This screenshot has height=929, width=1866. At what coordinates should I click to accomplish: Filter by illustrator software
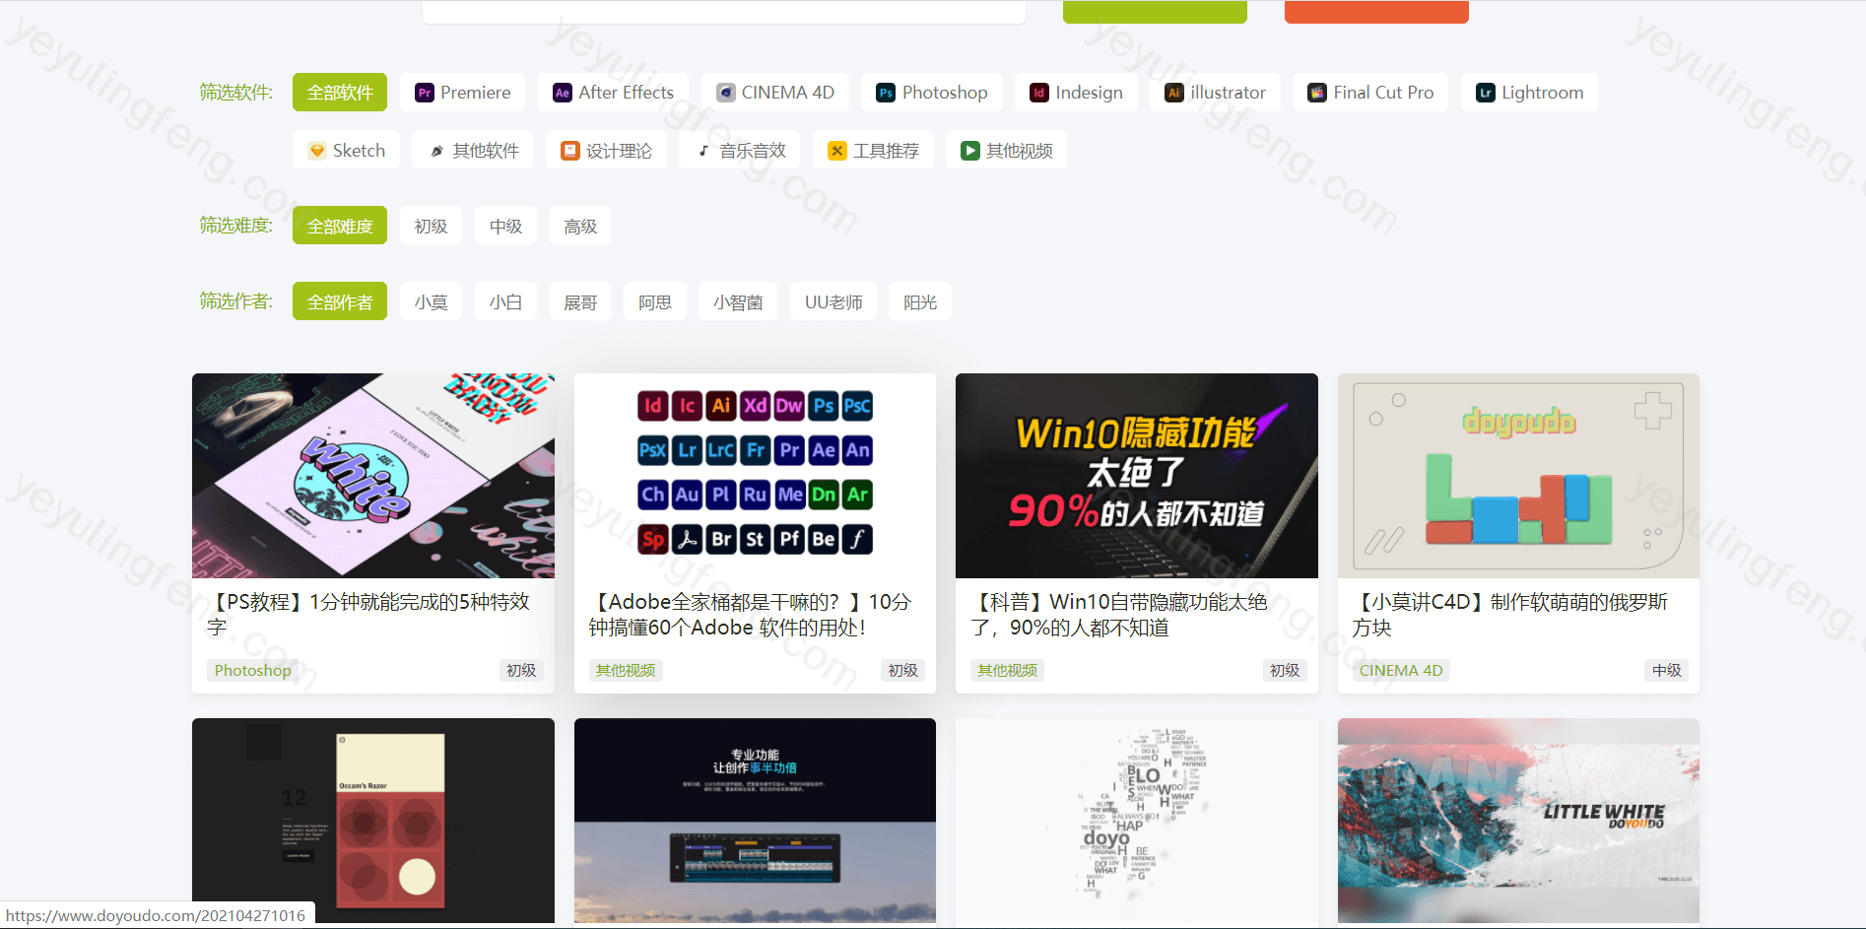pos(1216,93)
